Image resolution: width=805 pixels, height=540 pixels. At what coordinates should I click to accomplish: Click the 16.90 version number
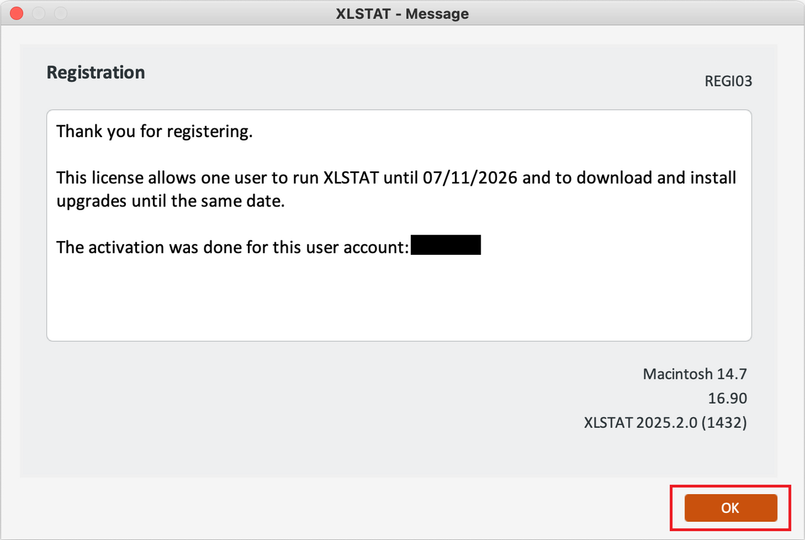[727, 398]
